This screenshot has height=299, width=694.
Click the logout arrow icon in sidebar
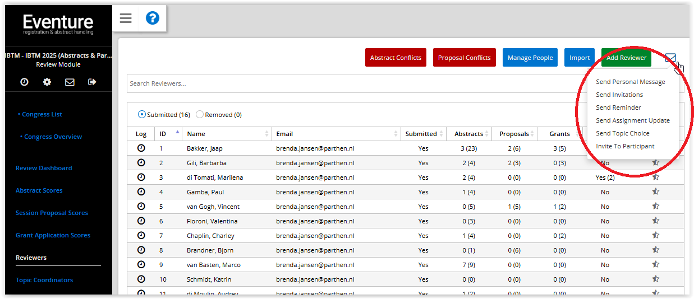(x=92, y=82)
